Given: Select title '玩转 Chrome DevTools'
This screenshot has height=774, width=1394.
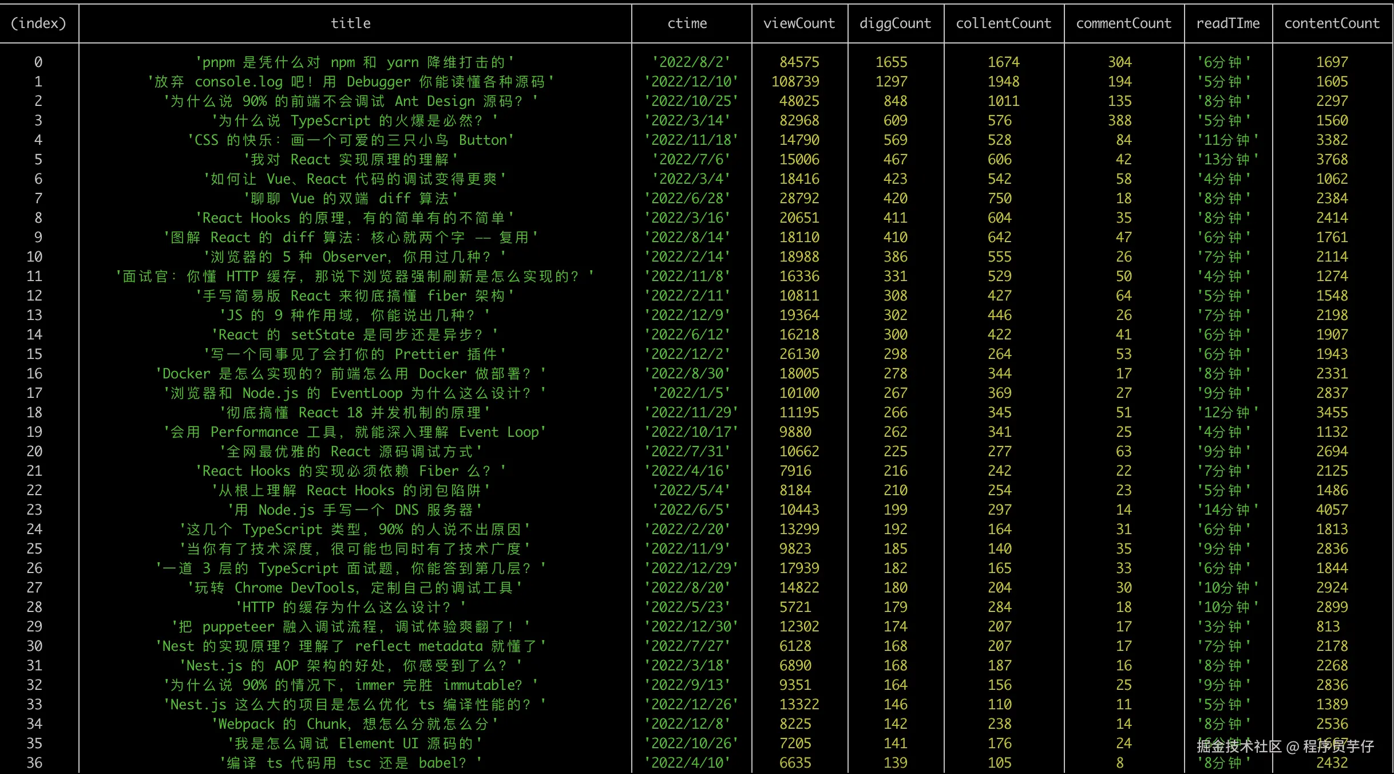Looking at the screenshot, I should [x=355, y=588].
